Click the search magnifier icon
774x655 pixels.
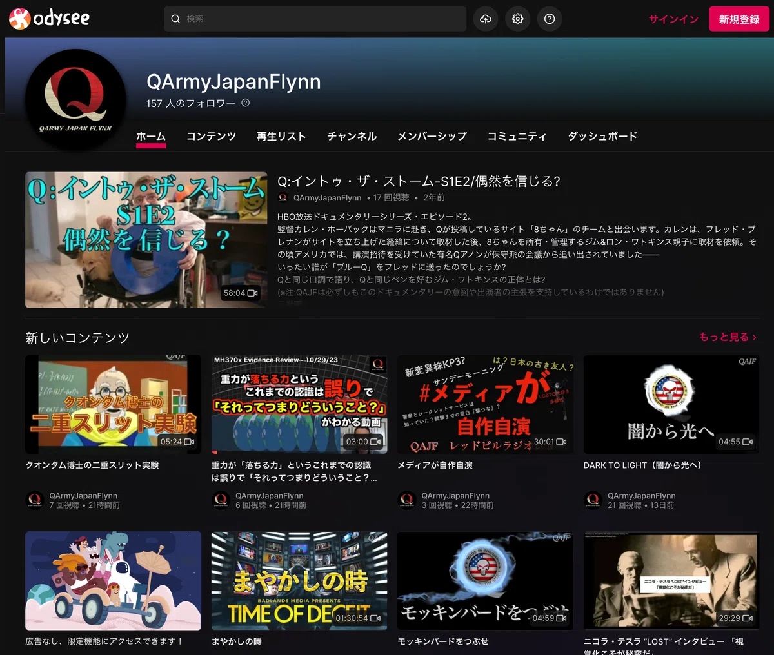coord(175,19)
